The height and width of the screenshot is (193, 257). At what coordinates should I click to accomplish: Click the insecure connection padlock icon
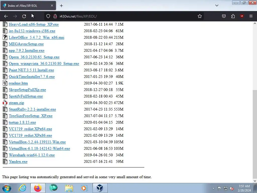pyautogui.click(x=55, y=16)
